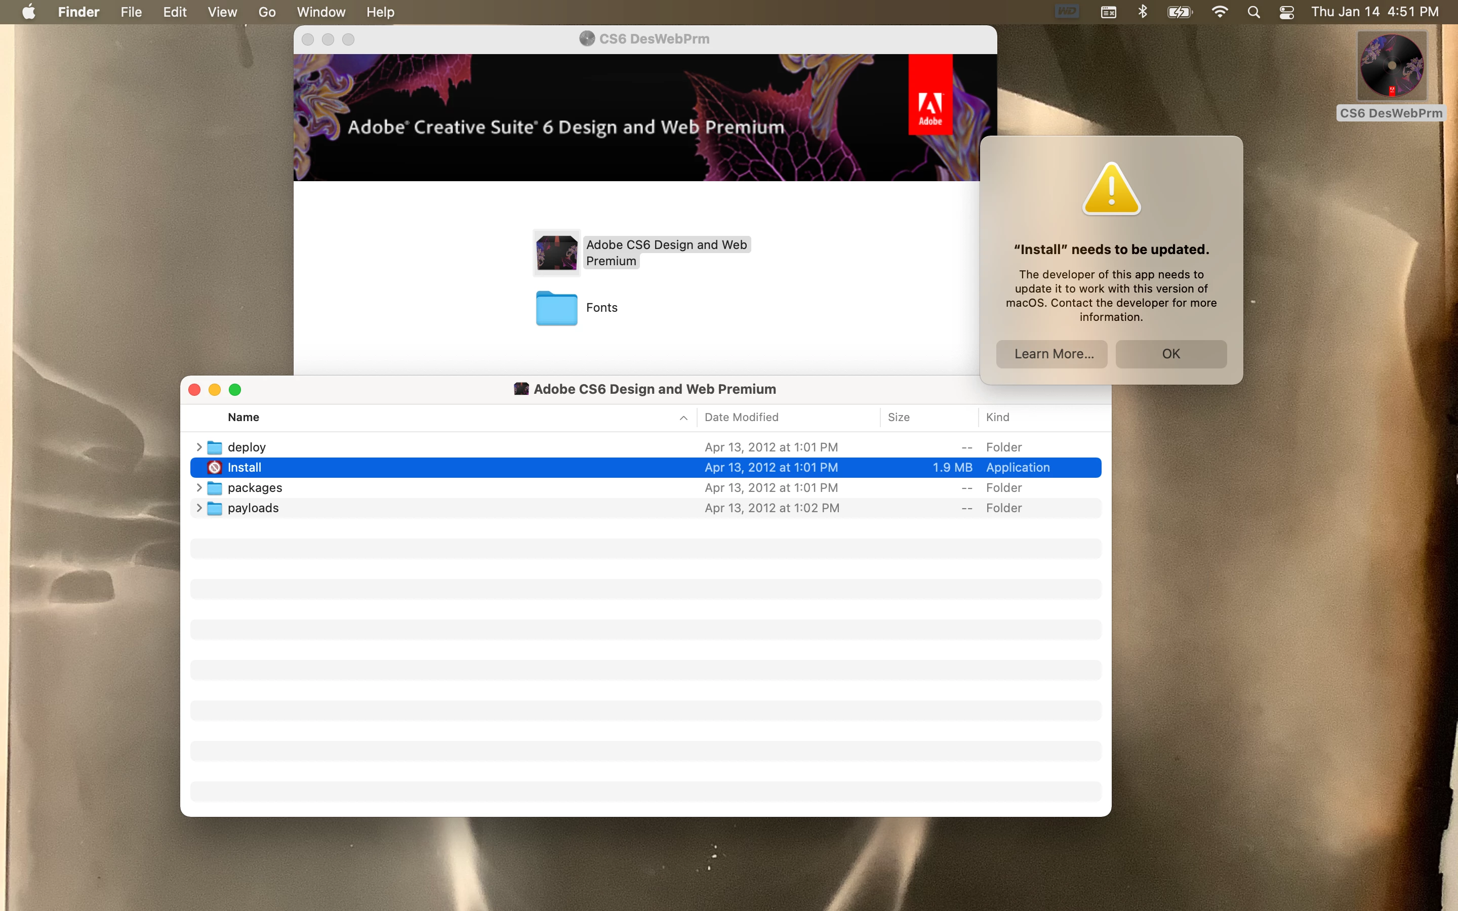
Task: Click the Wi-Fi status icon
Action: [1220, 12]
